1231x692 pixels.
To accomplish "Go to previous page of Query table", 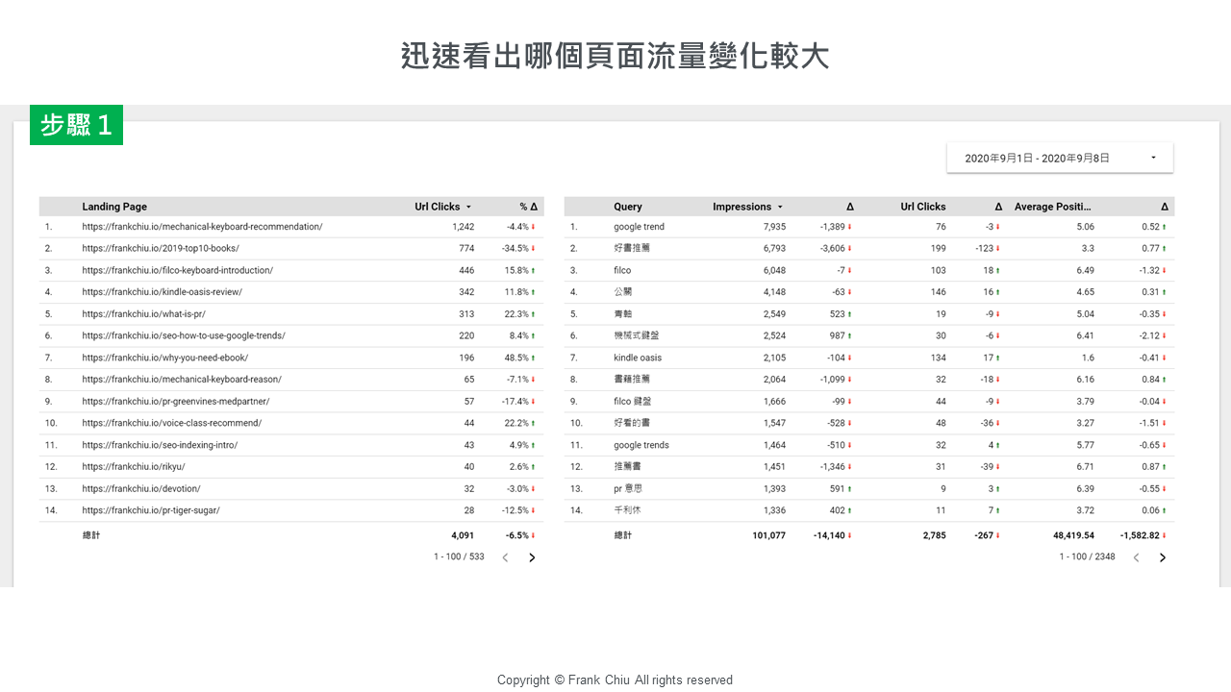I will [x=1135, y=557].
